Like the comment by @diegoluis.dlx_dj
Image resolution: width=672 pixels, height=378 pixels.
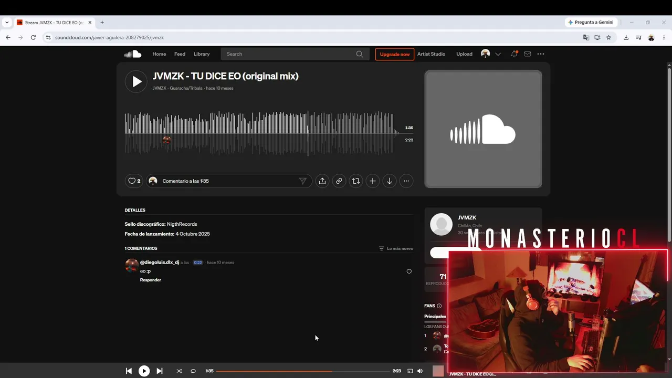pyautogui.click(x=409, y=271)
